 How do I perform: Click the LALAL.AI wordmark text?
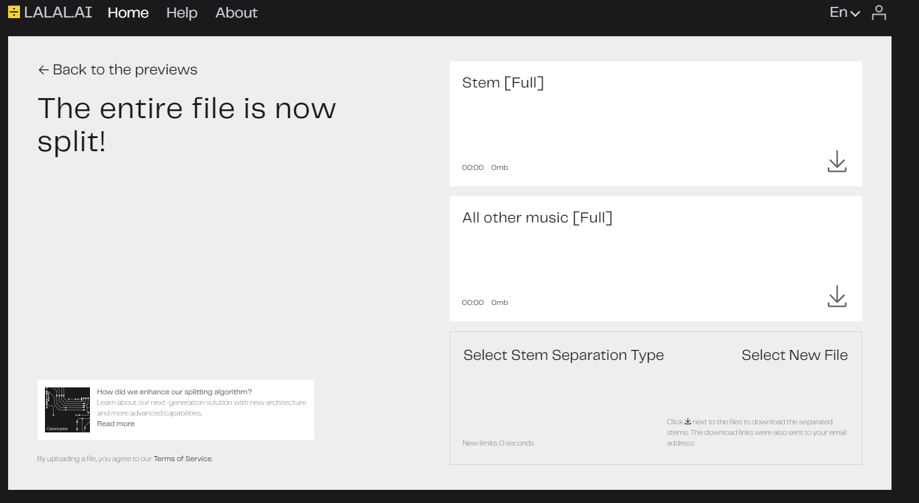58,12
